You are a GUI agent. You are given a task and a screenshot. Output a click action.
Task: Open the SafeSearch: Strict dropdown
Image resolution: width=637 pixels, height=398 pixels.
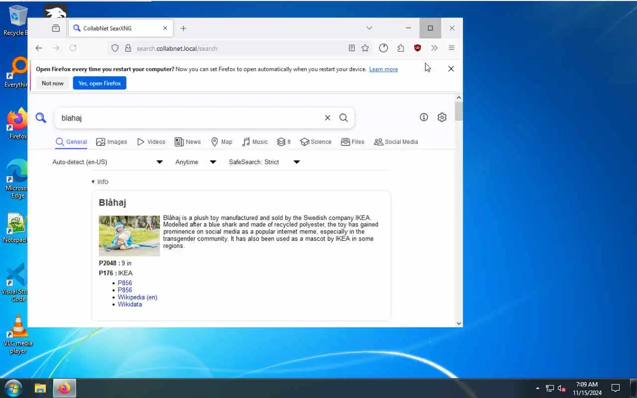coord(264,162)
